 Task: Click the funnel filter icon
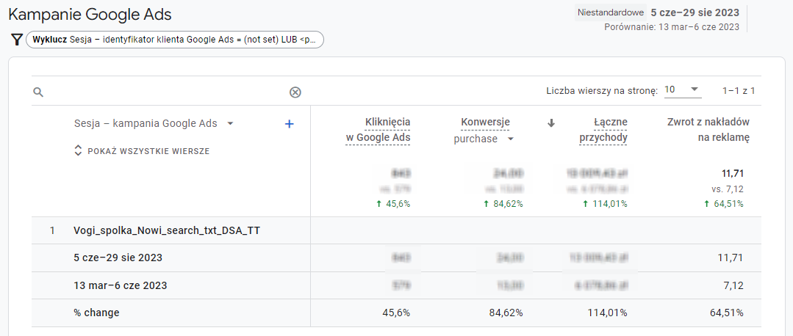pyautogui.click(x=16, y=40)
